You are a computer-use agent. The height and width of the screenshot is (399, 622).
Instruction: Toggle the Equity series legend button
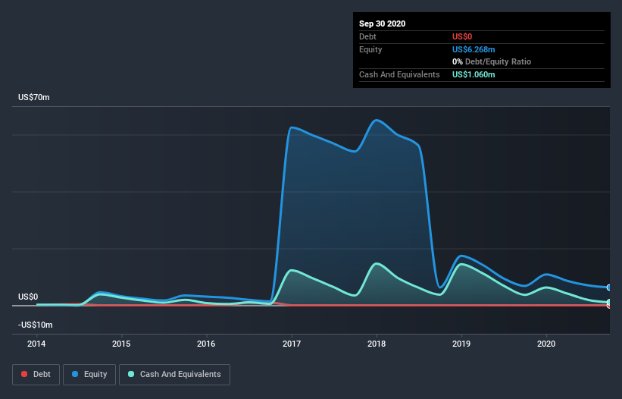pyautogui.click(x=89, y=375)
